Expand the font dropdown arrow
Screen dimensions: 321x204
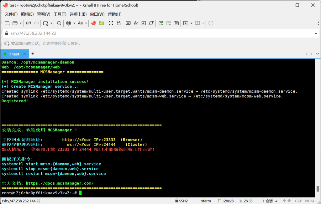[86, 23]
